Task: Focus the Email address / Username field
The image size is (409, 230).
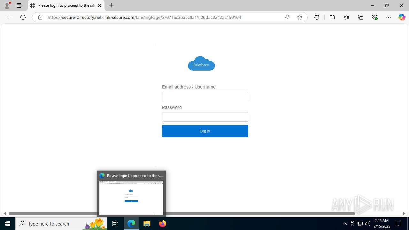Action: tap(205, 96)
